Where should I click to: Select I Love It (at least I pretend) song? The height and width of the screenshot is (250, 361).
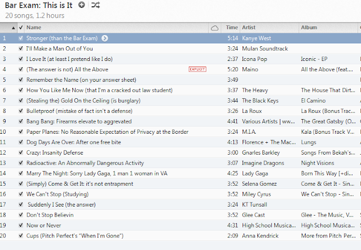click(x=69, y=59)
